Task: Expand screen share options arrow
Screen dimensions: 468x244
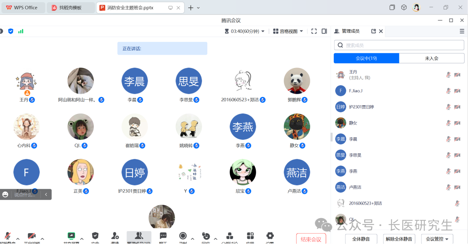Action: pyautogui.click(x=82, y=239)
